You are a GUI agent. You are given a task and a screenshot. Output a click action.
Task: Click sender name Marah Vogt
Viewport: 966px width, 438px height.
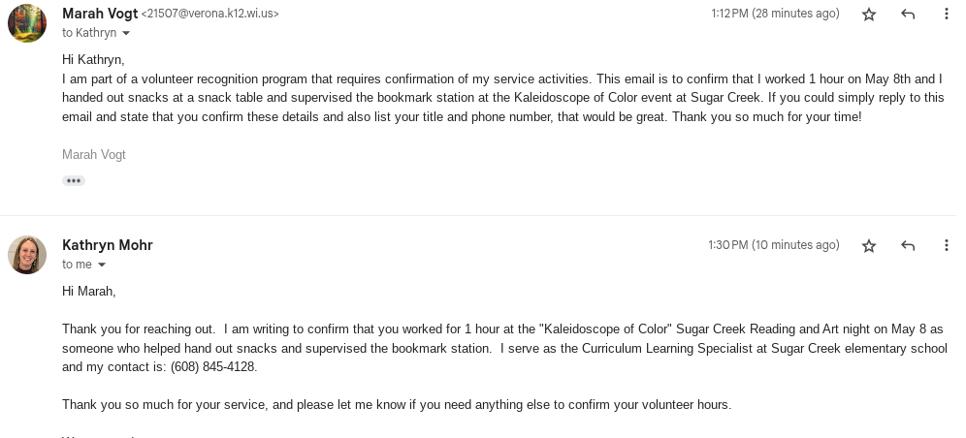(99, 14)
